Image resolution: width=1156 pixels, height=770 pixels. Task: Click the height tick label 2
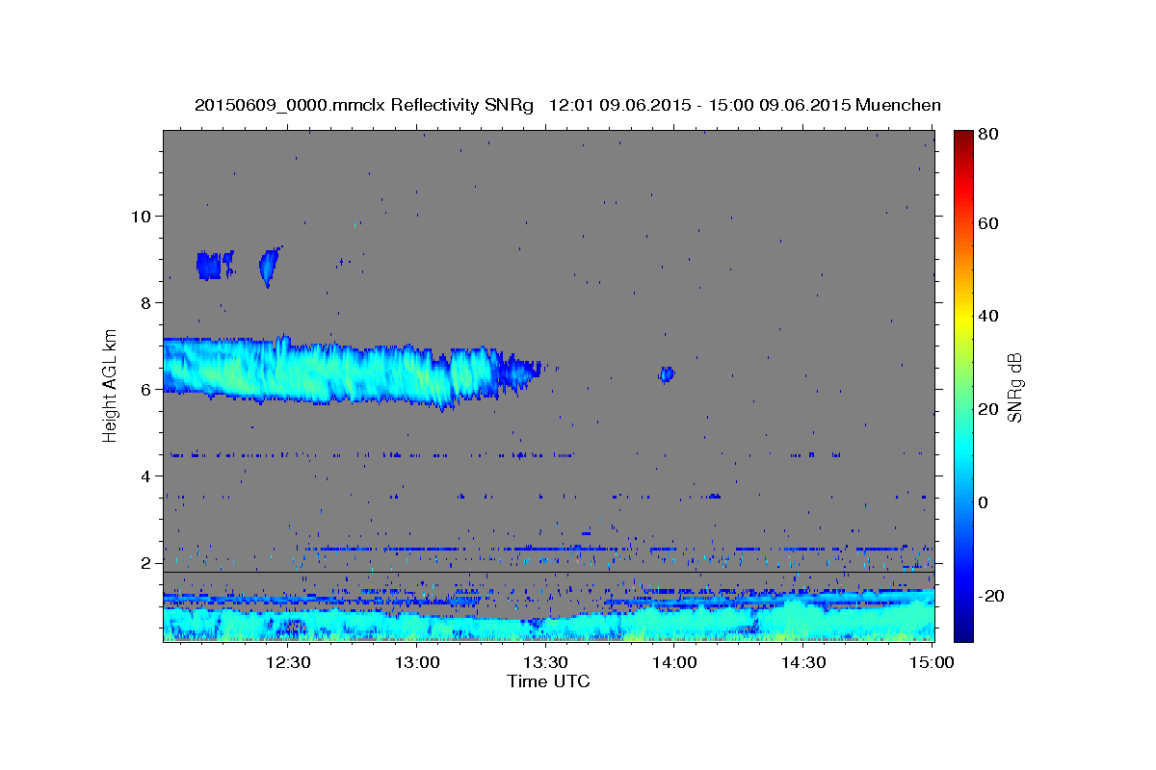click(147, 562)
